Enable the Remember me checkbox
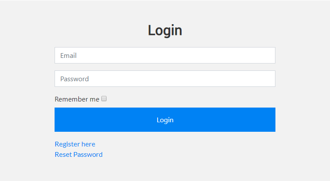The height and width of the screenshot is (181, 330). click(104, 99)
